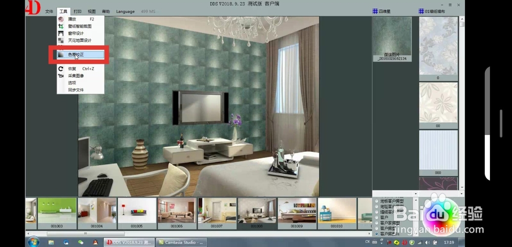Open the Language menu
Image resolution: width=512 pixels, height=247 pixels.
click(x=125, y=11)
